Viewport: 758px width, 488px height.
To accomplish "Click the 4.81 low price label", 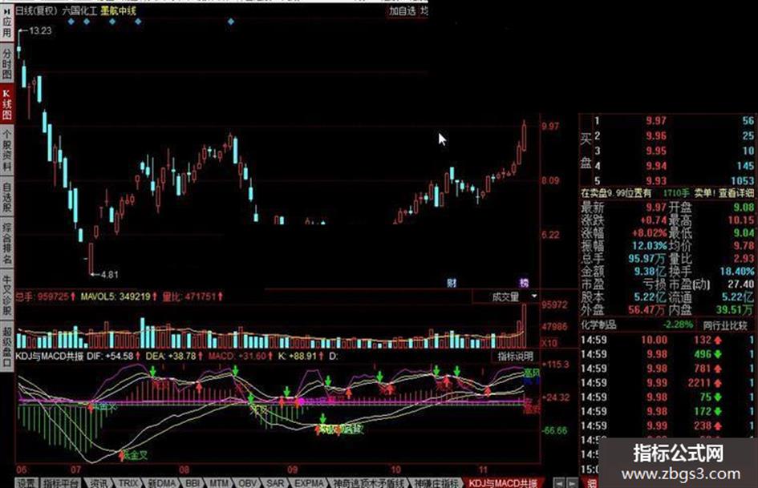I will pos(109,275).
